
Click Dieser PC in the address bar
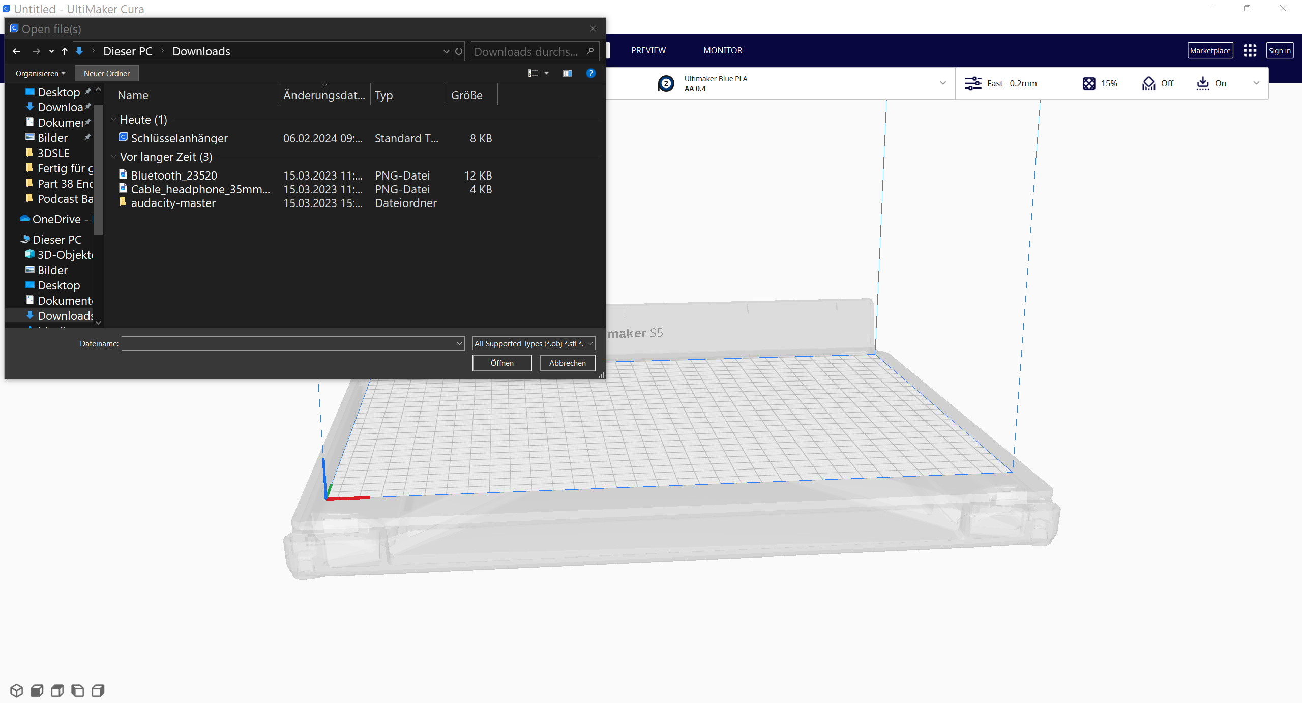128,51
